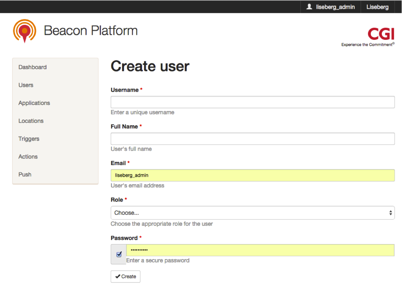Click the Liseberg link in top bar

[x=377, y=7]
